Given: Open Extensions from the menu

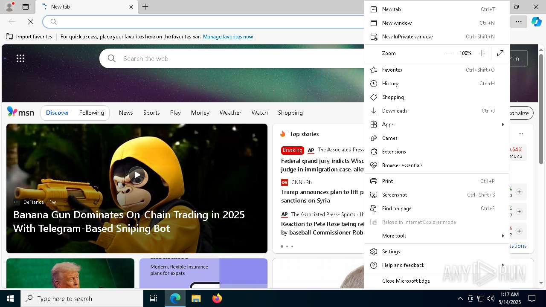Looking at the screenshot, I should click(x=437, y=152).
